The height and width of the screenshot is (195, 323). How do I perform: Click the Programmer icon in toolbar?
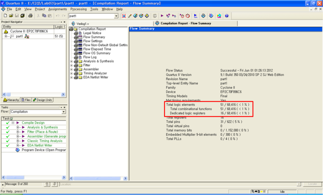point(211,16)
